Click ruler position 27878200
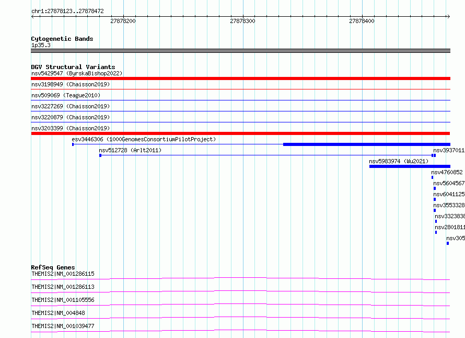Screen dimensions: 465x338 (123, 21)
